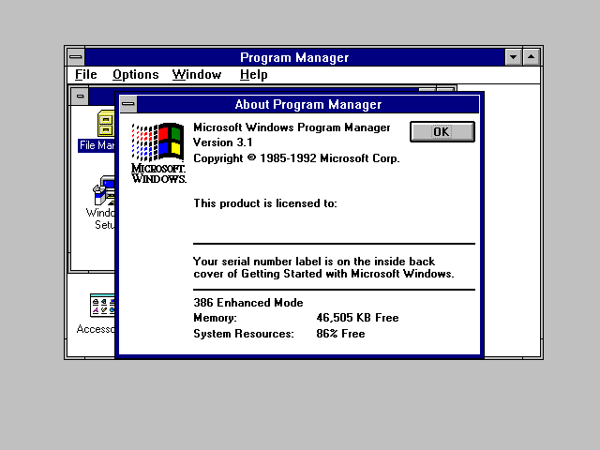Viewport: 600px width, 450px height.
Task: Click 'This product is licensed to:' text
Action: (265, 203)
